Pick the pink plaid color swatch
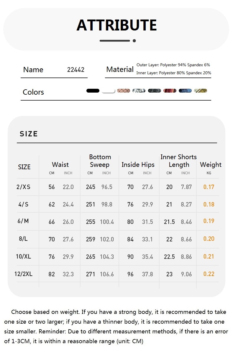This screenshot has width=233, height=355. click(124, 91)
